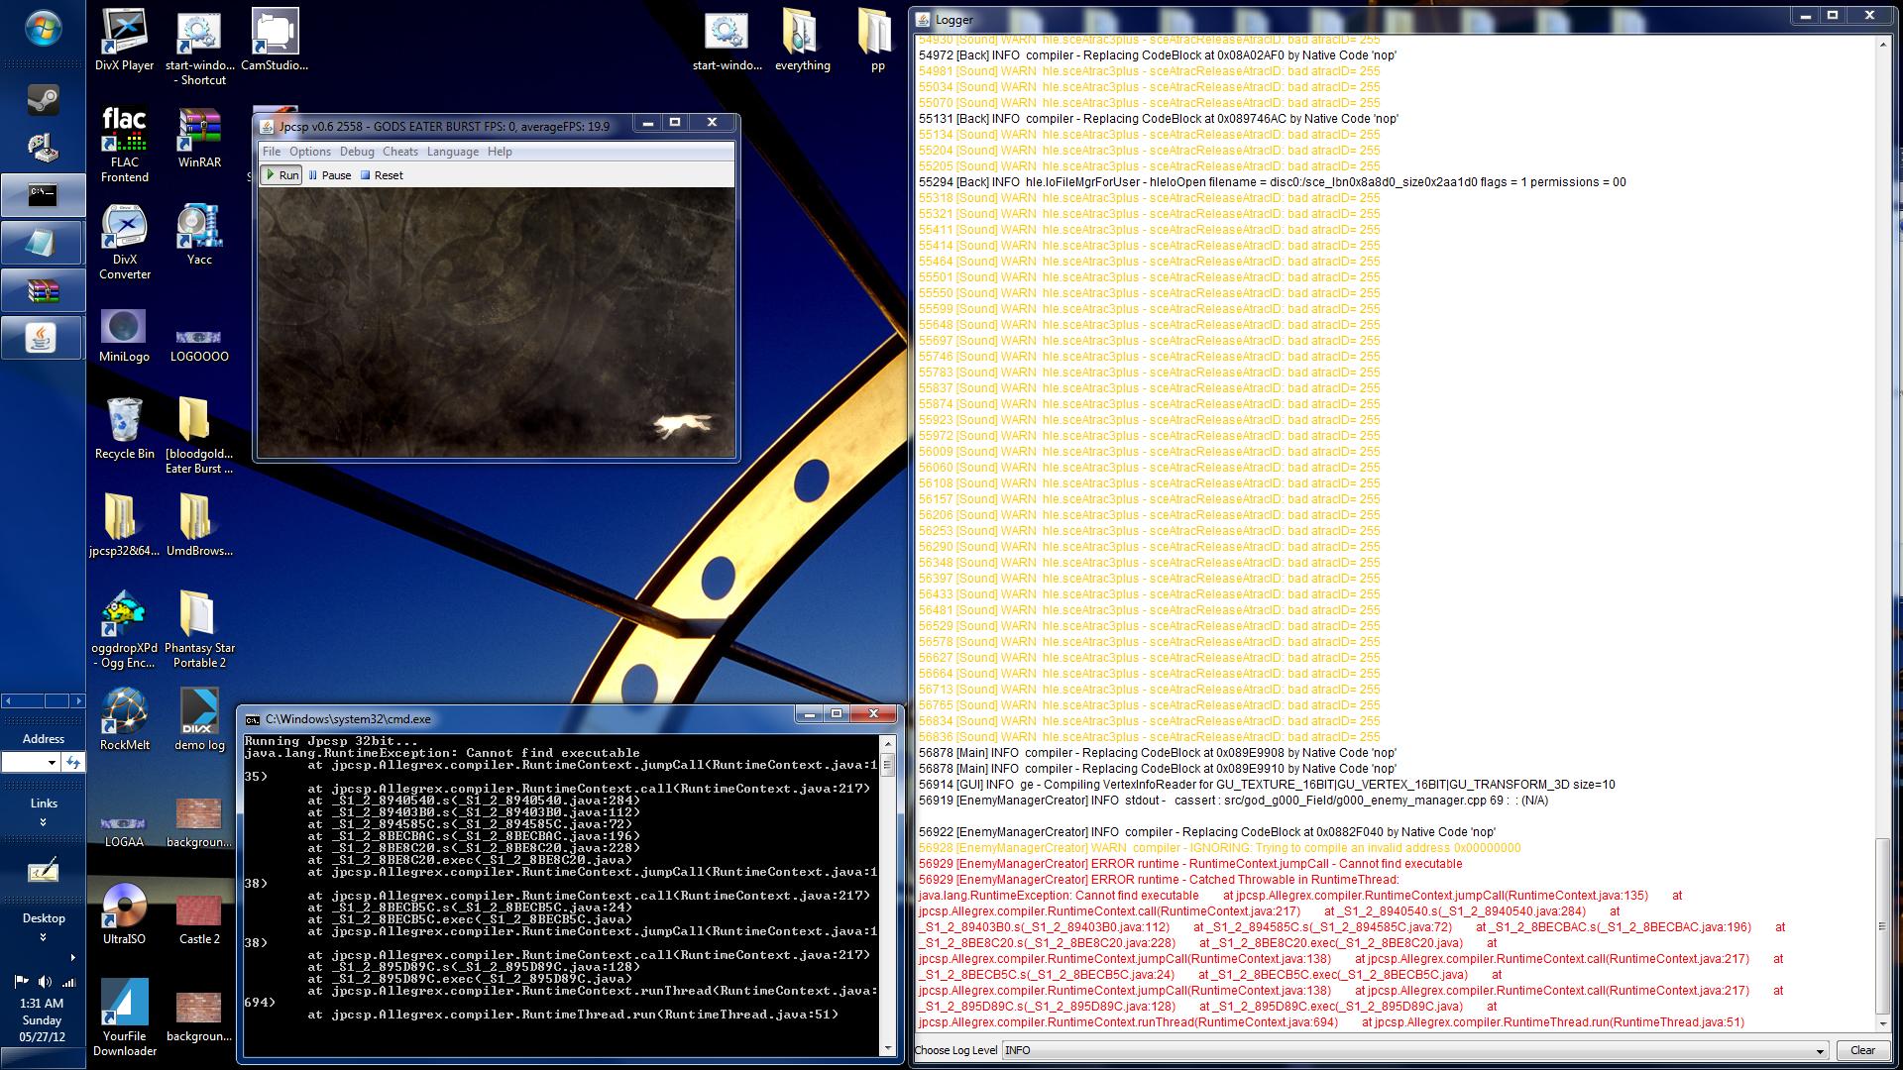This screenshot has height=1070, width=1903.
Task: Click the Clear button in Logger
Action: [1861, 1050]
